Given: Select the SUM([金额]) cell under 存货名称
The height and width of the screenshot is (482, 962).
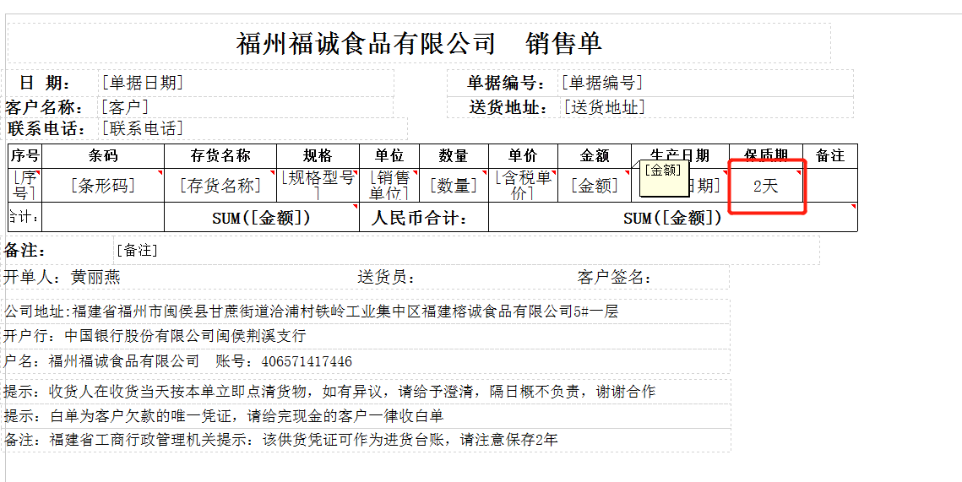Looking at the screenshot, I should [261, 217].
